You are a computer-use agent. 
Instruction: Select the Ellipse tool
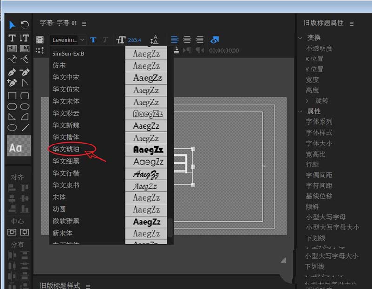(x=12, y=128)
